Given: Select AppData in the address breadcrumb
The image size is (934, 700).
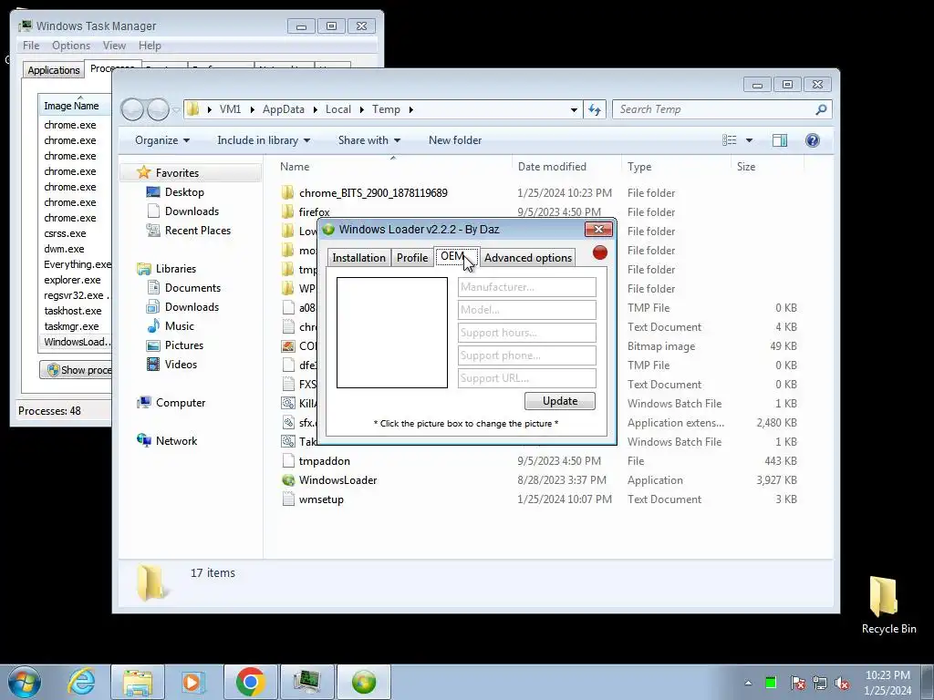Looking at the screenshot, I should coord(284,109).
